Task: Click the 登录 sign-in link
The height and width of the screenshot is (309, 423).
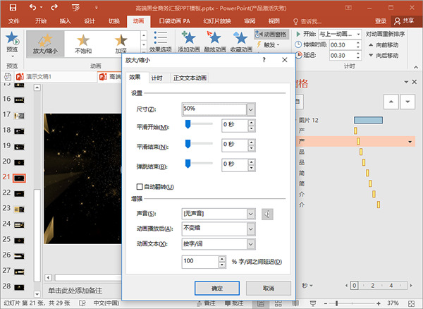Action: pos(381,21)
